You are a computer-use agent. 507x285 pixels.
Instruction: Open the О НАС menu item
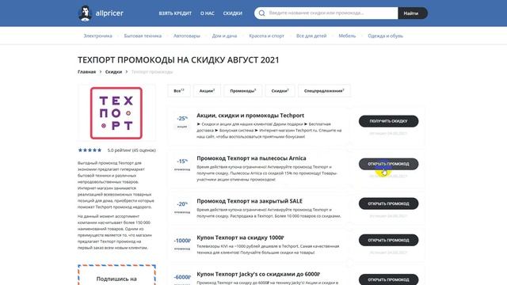(x=208, y=13)
